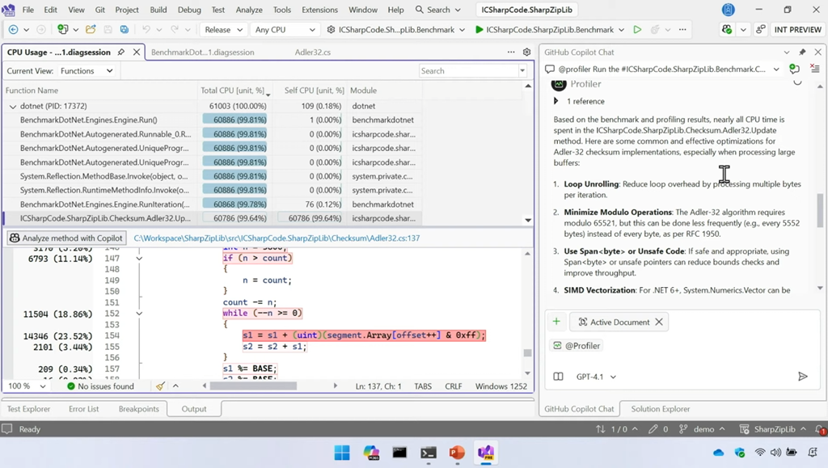The image size is (828, 468).
Task: Switch to the Adler32.cs tab
Action: point(312,52)
